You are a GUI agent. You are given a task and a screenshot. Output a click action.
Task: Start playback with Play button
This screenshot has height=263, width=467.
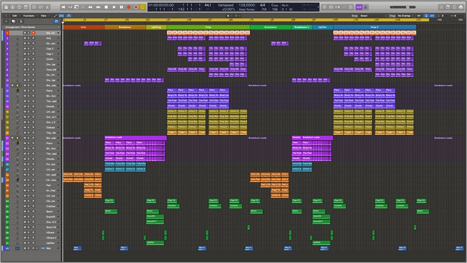pyautogui.click(x=114, y=7)
